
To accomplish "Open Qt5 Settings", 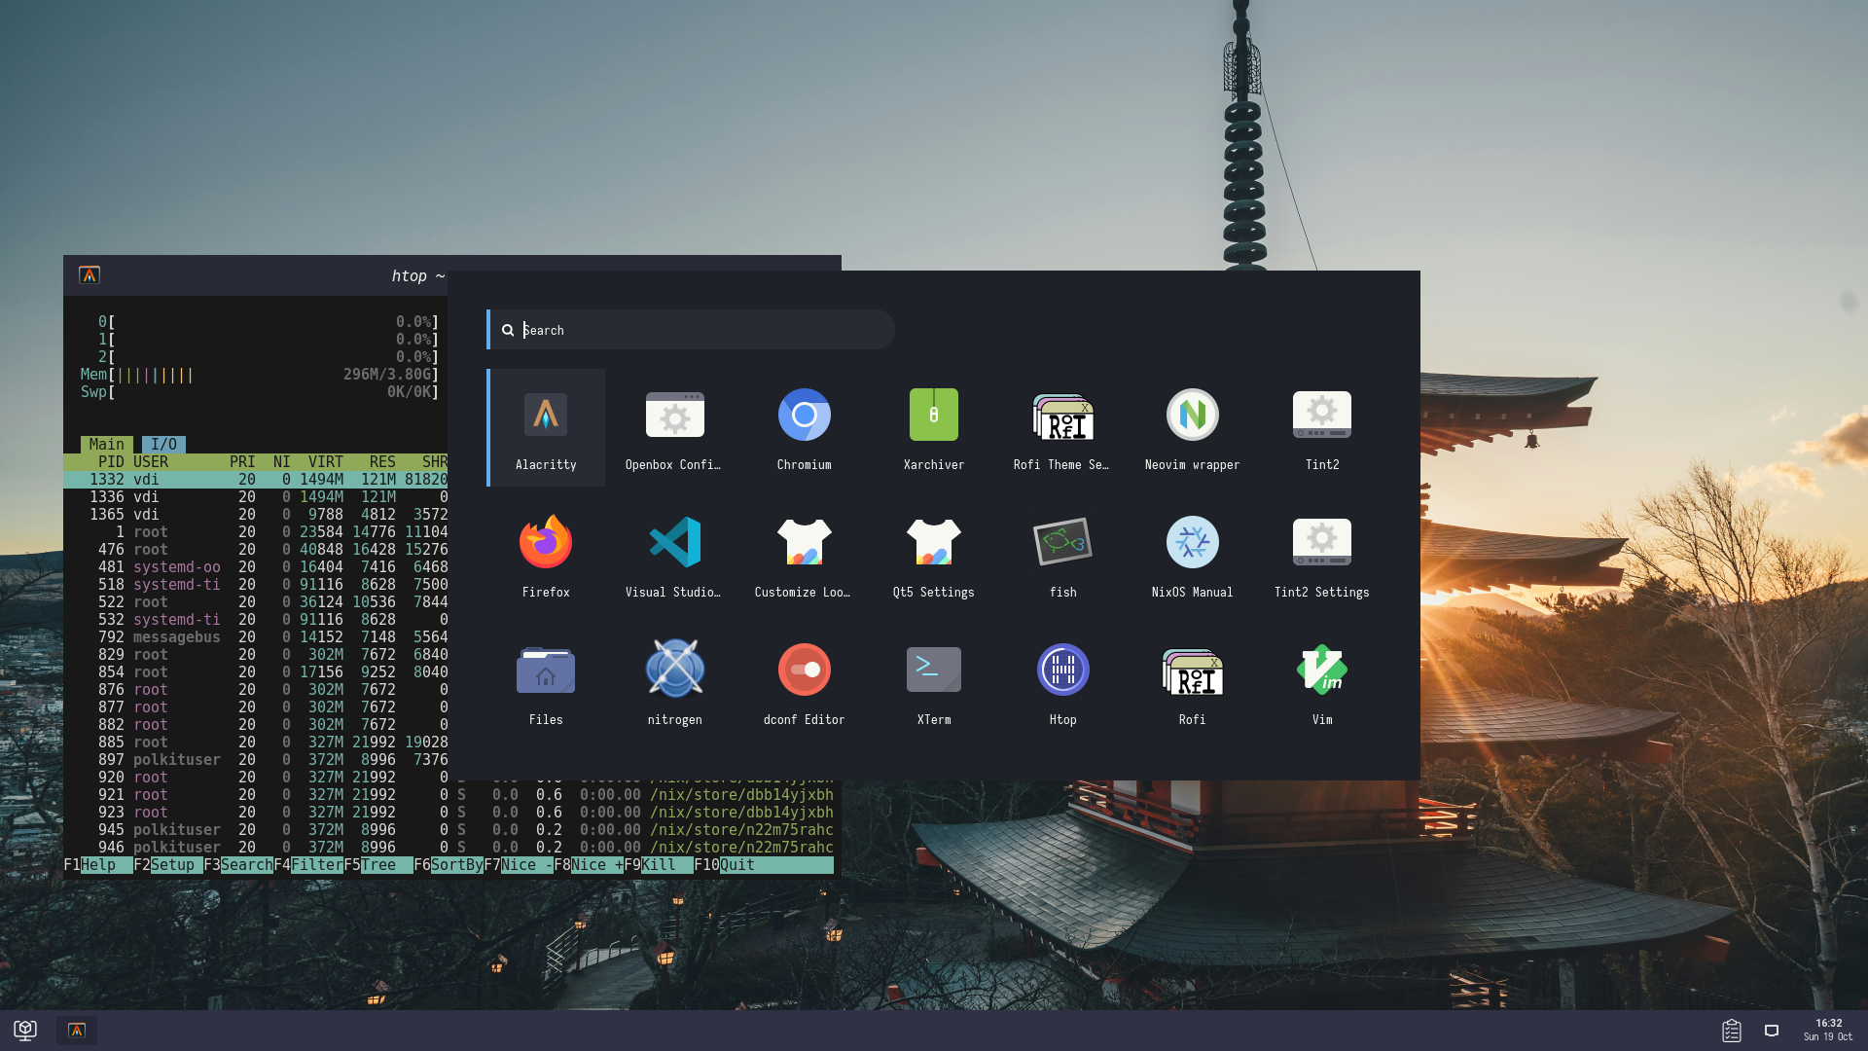I will [933, 556].
